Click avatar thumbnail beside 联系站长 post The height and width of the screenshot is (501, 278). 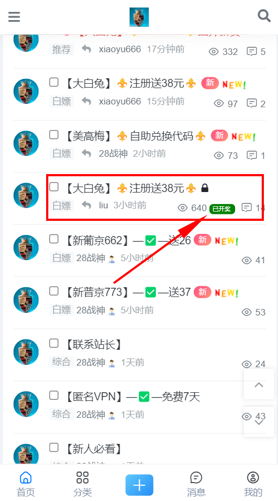coord(26,352)
